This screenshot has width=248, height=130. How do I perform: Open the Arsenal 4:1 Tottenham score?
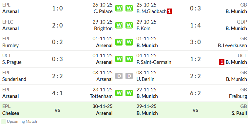(x=57, y=93)
